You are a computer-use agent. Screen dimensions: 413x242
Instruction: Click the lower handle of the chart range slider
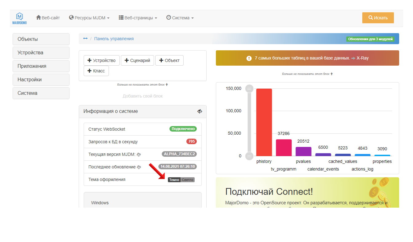(x=249, y=156)
